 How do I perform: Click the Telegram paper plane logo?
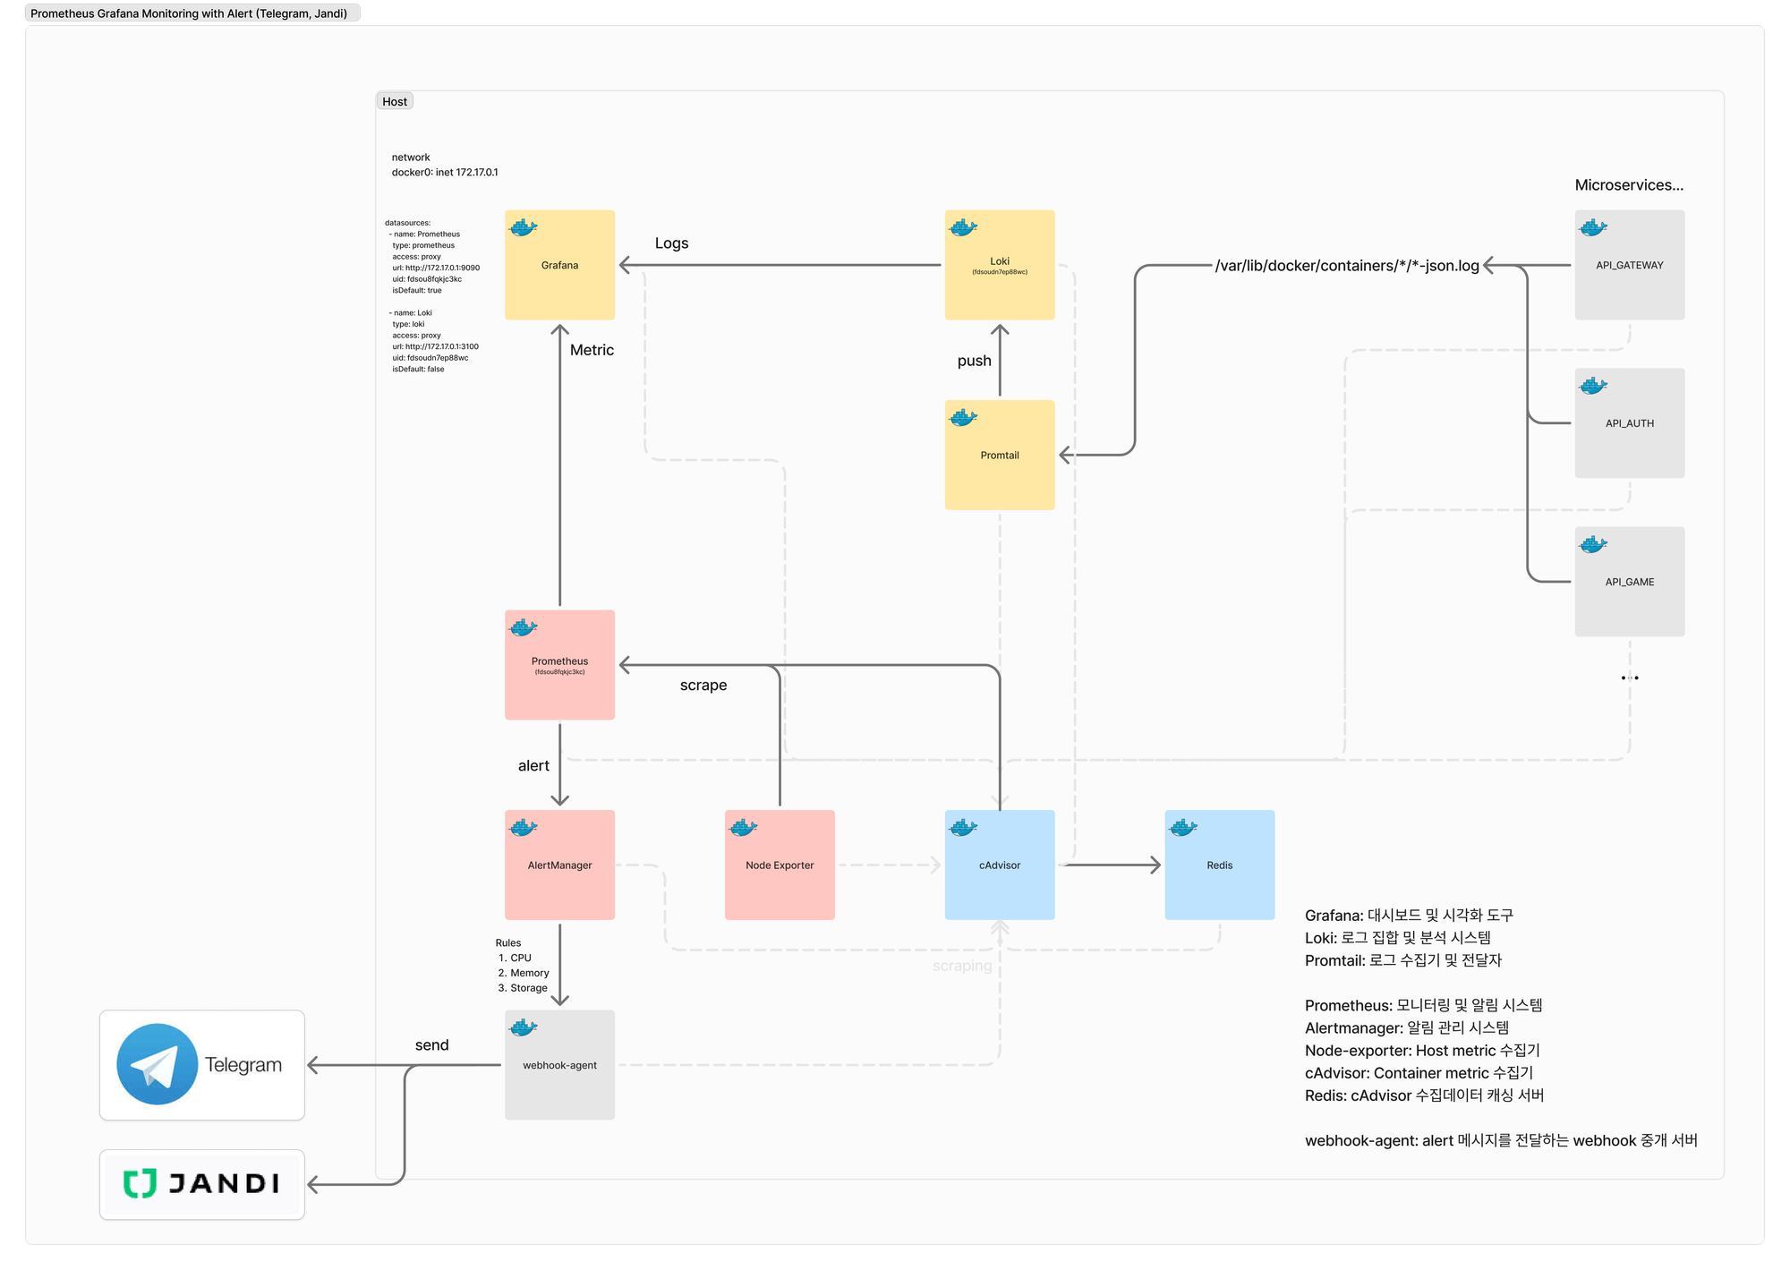coord(158,1064)
